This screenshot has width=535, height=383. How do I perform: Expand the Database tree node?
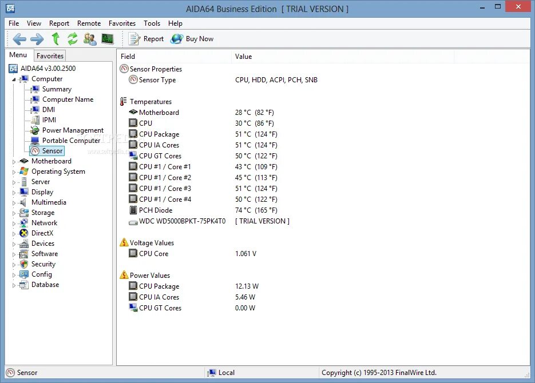pos(14,286)
